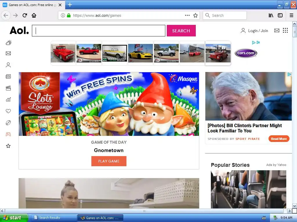This screenshot has height=222, width=297.
Task: Open the Mail envelope icon in the left sidebar
Action: coord(8,53)
